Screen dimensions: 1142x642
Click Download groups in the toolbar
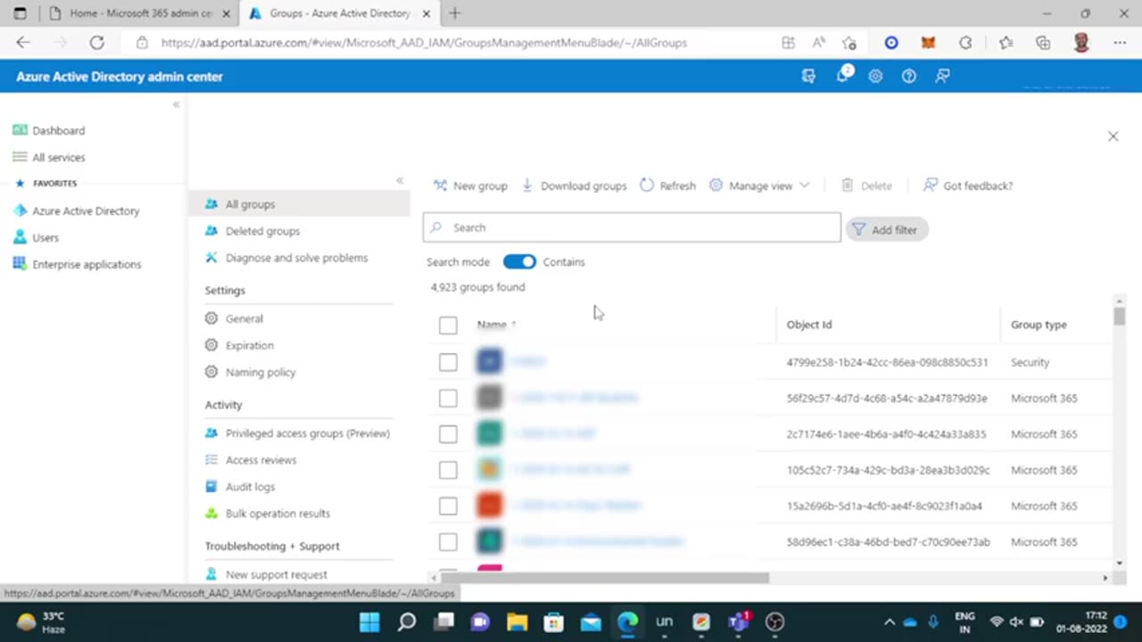tap(574, 185)
